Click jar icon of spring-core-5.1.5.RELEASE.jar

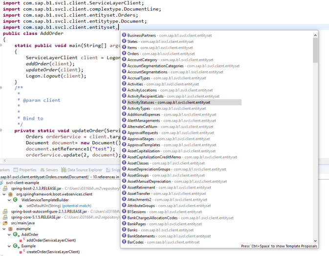[5, 217]
